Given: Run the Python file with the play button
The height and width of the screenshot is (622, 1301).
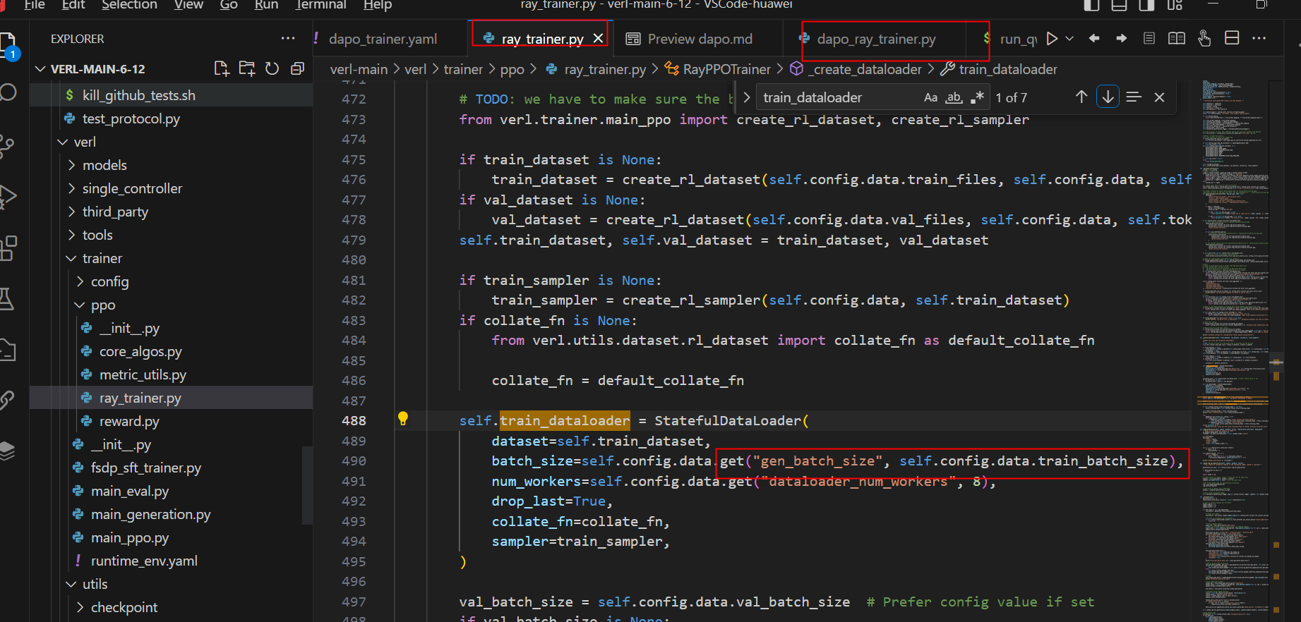Looking at the screenshot, I should 1052,38.
